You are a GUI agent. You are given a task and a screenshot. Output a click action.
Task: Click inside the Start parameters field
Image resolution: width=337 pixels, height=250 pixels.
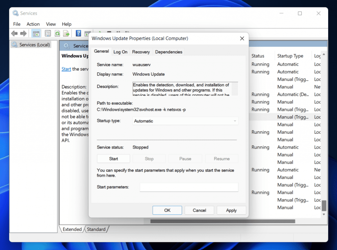coord(189,187)
